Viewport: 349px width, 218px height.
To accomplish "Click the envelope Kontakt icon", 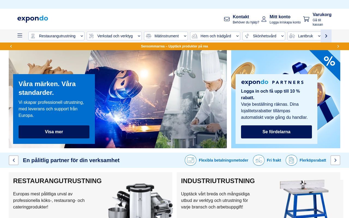I will 227,19.
